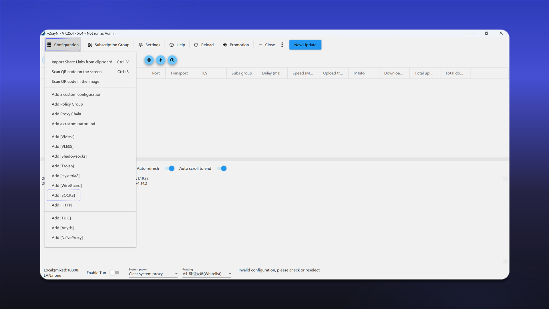Click the speedometer speed test icon

pyautogui.click(x=172, y=60)
